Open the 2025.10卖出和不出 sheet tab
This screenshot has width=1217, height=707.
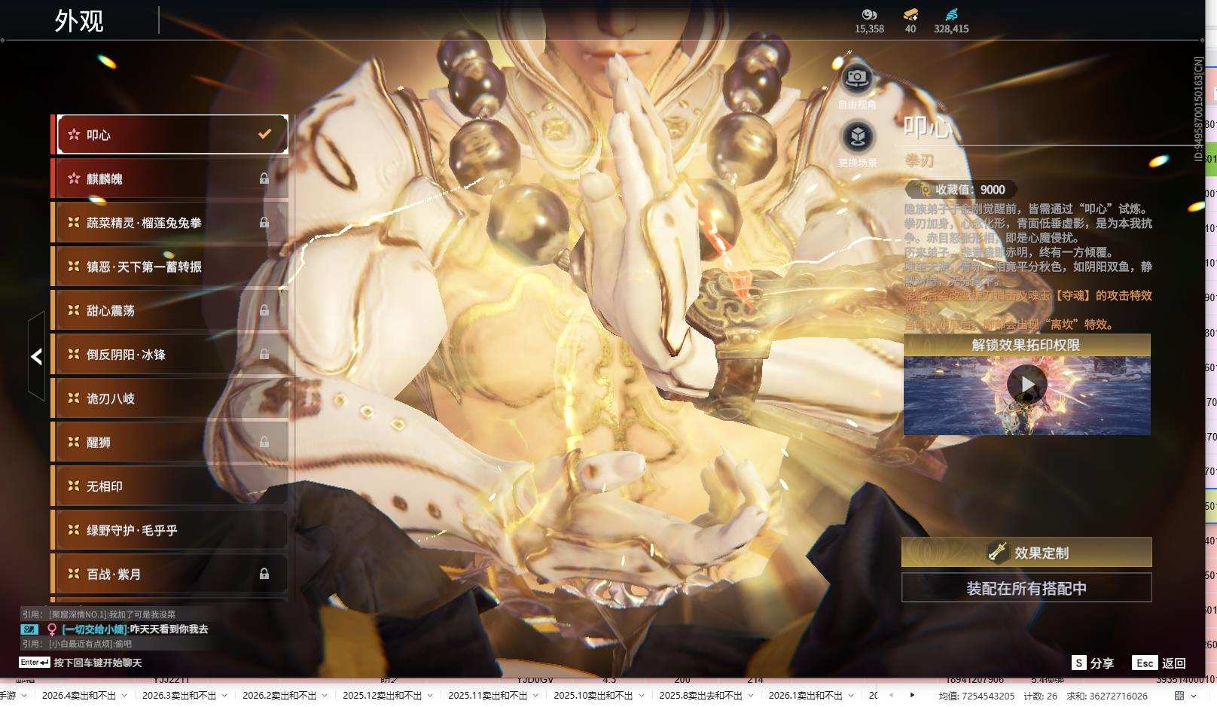(x=593, y=696)
